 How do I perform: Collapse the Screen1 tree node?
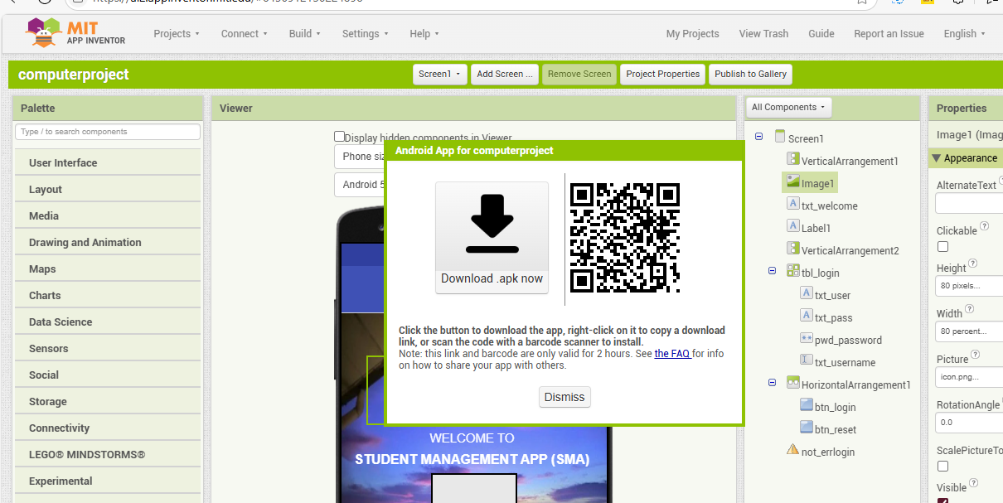(759, 138)
